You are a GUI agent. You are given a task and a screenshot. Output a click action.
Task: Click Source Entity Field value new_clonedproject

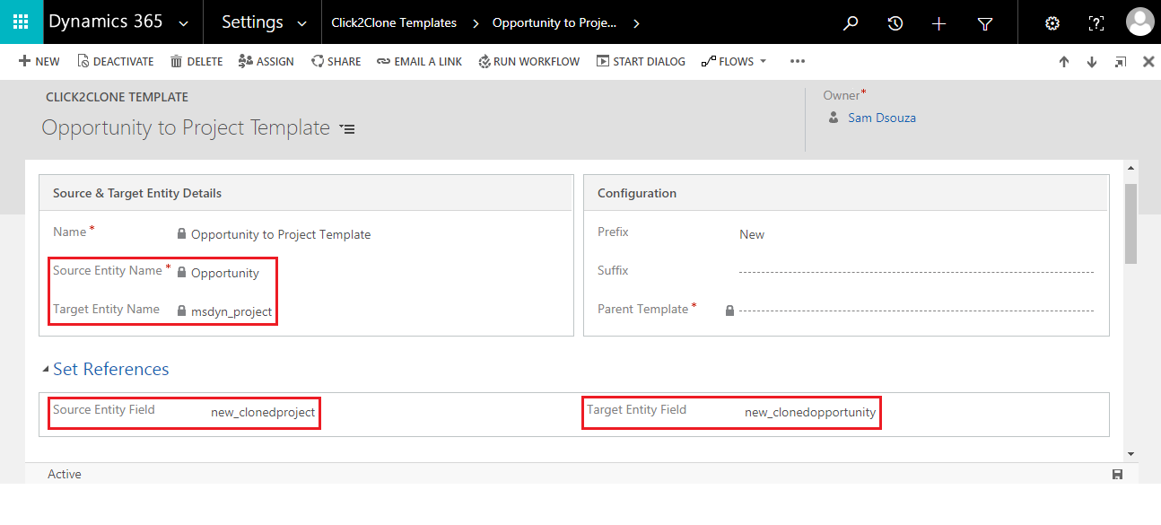click(263, 413)
